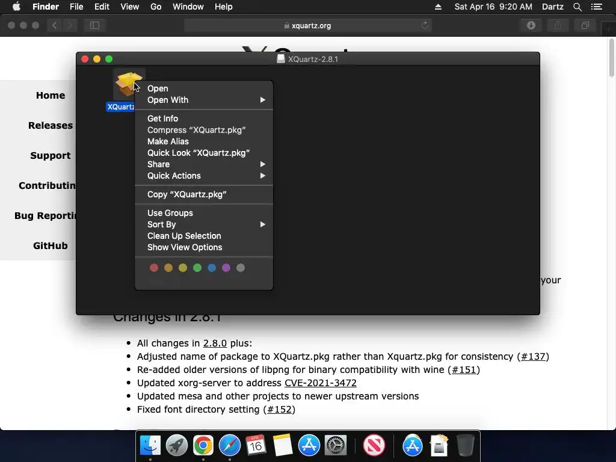Click Safari back arrow button
Screen dimensions: 616x462
pos(55,25)
